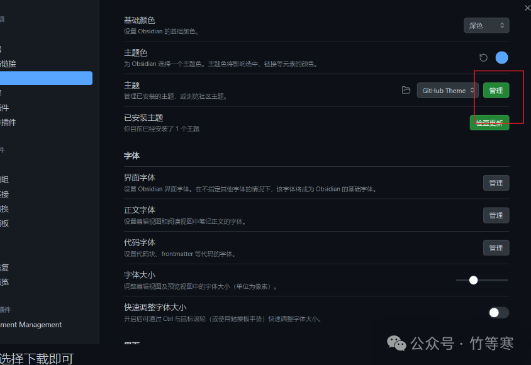Expand the GitHub Theme chevron control

click(472, 90)
